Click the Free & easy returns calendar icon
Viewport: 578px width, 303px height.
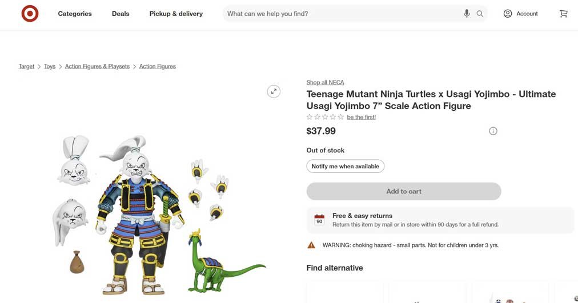click(x=319, y=220)
